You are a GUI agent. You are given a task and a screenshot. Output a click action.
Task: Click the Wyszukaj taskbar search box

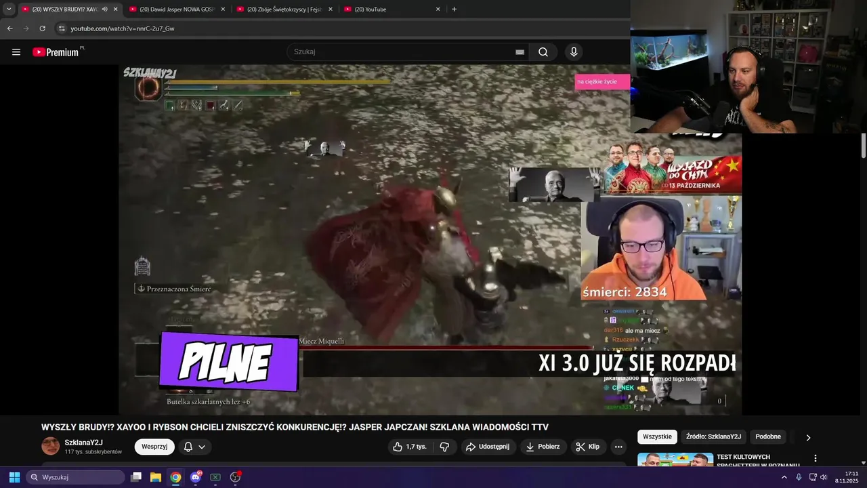(75, 477)
